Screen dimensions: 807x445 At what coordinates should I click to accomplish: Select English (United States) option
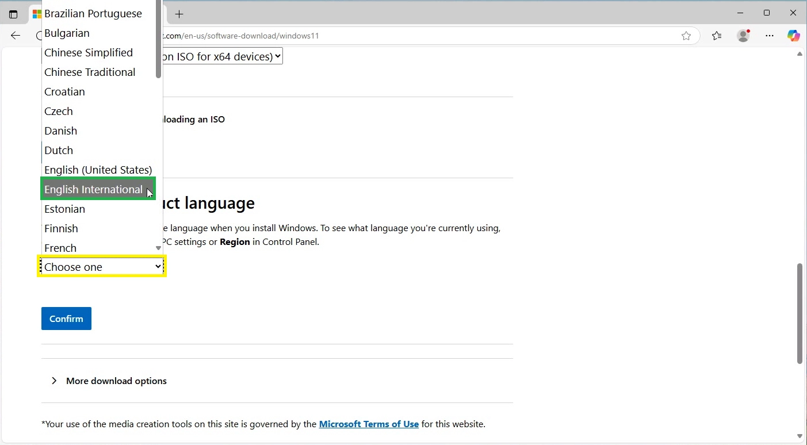tap(98, 170)
